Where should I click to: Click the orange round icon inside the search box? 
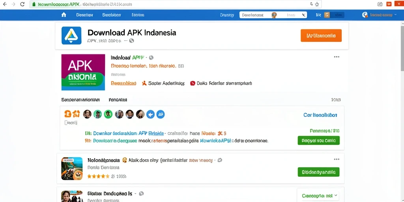point(274,15)
